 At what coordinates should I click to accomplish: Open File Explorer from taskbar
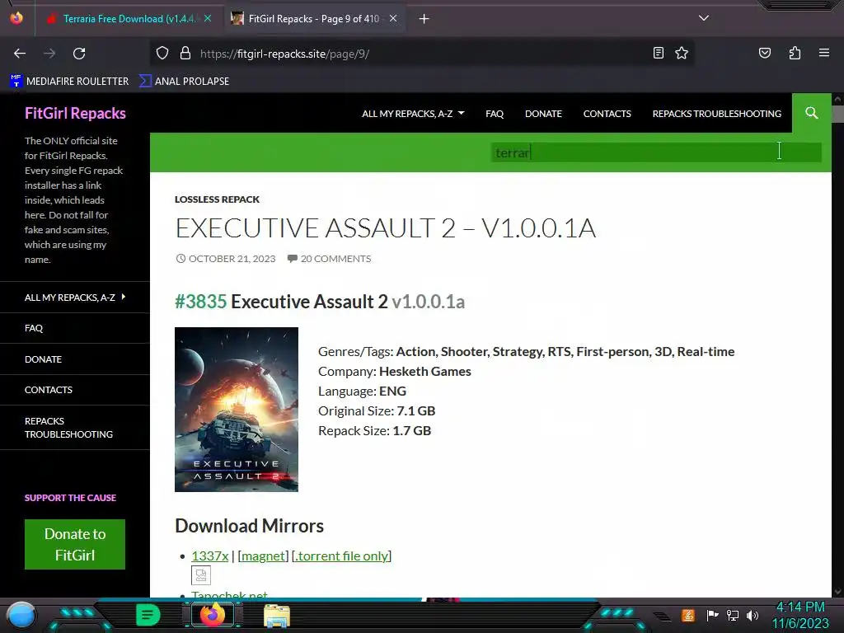pyautogui.click(x=277, y=616)
